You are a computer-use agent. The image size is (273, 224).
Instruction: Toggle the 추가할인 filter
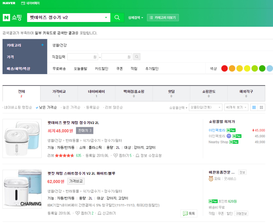coord(152,69)
